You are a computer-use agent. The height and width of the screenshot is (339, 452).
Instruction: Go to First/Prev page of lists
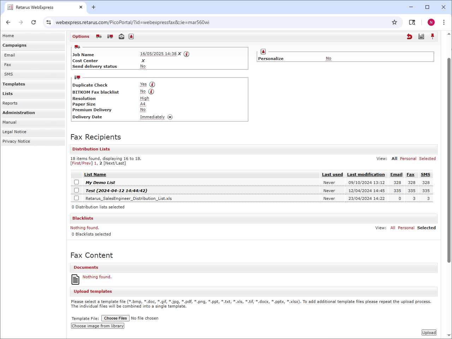pos(82,163)
